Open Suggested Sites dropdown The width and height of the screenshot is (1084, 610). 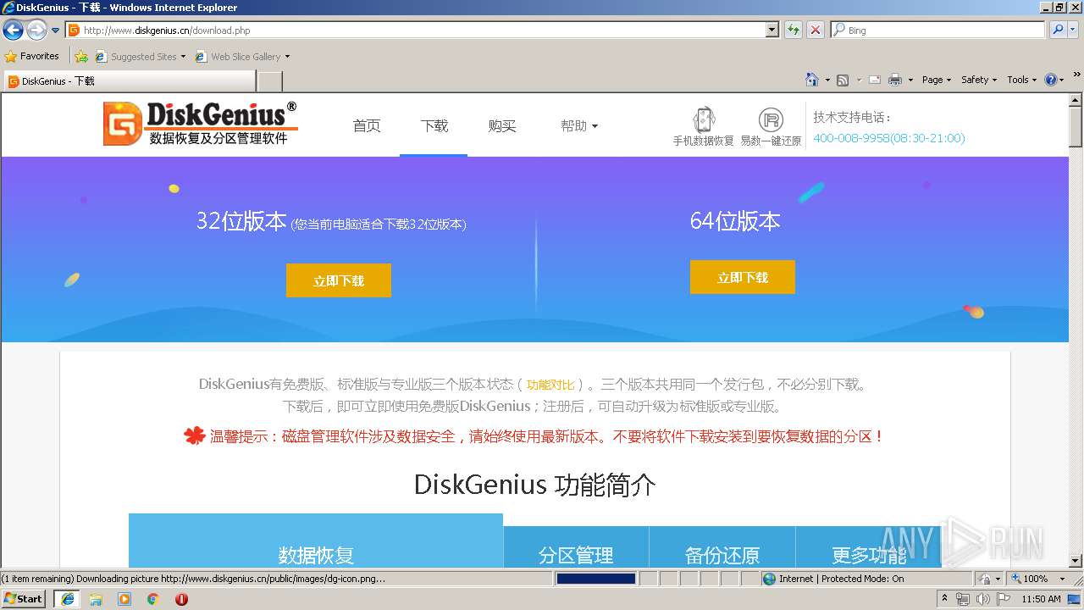tap(140, 57)
